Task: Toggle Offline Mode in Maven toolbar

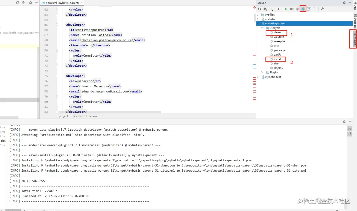Action: coord(297,9)
